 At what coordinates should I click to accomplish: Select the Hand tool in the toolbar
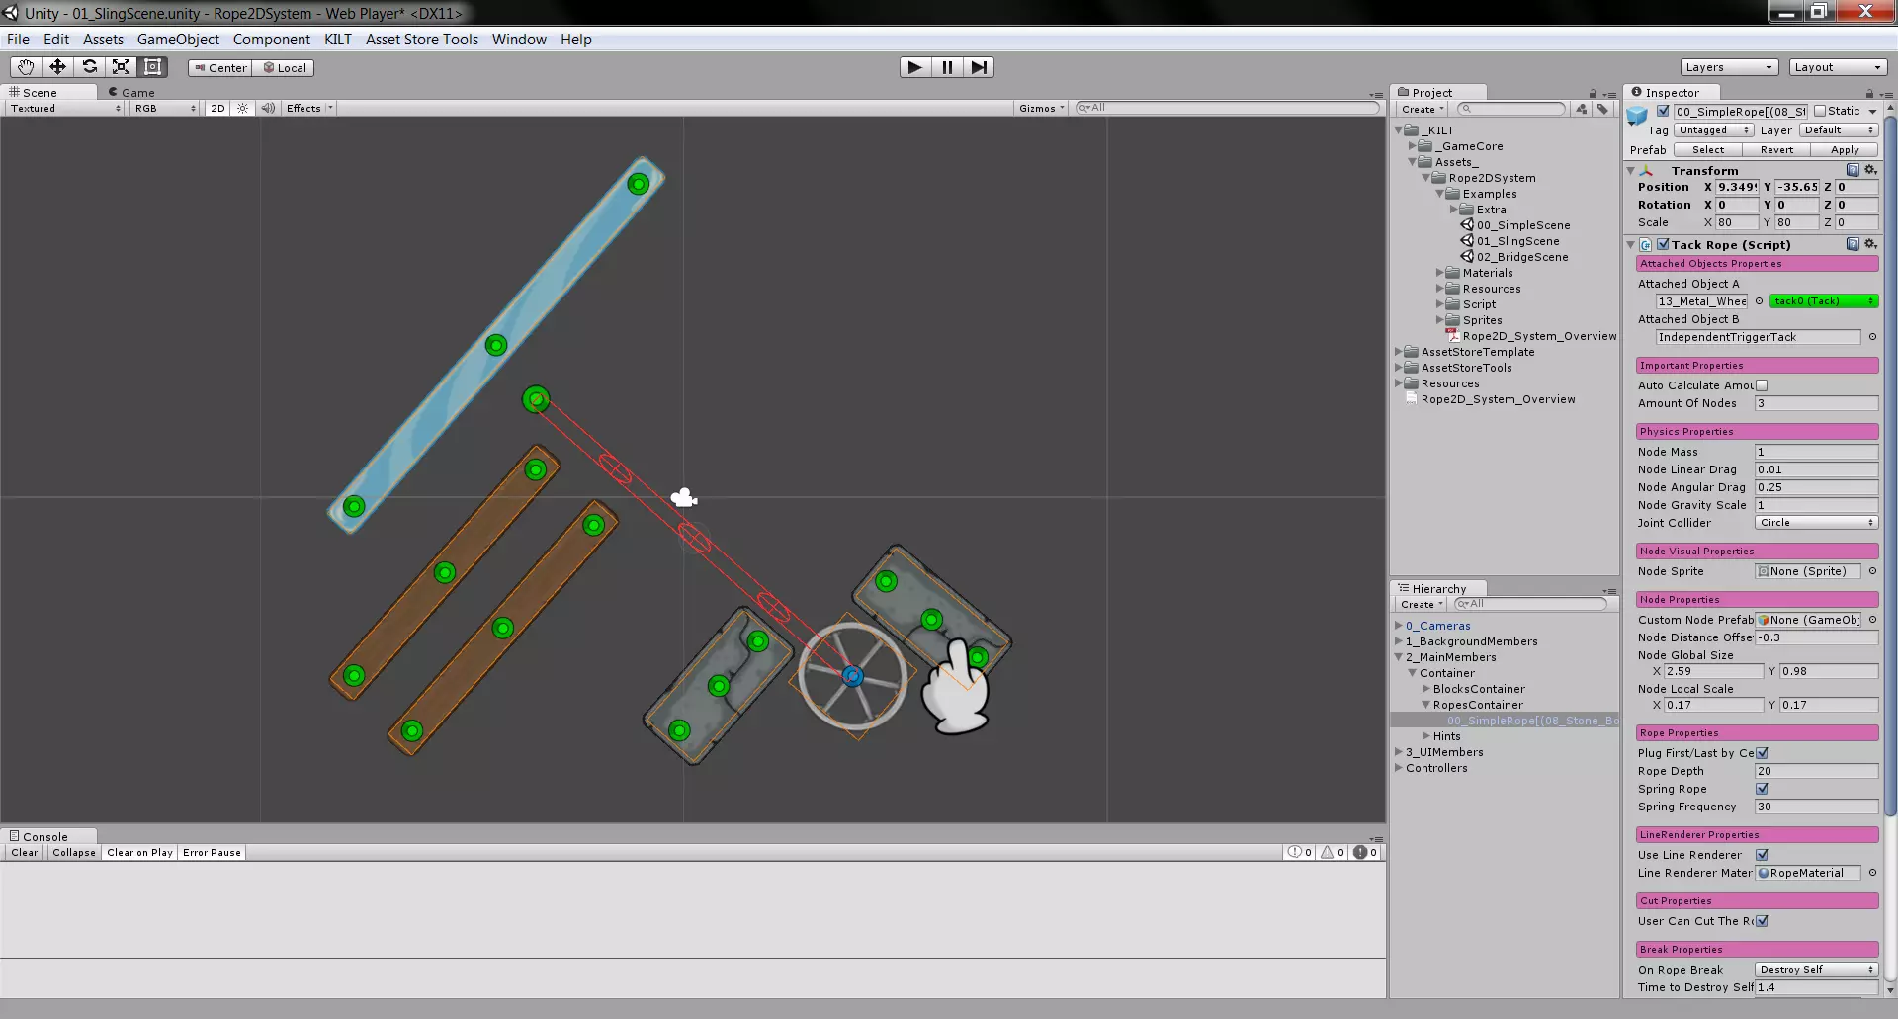(x=26, y=67)
